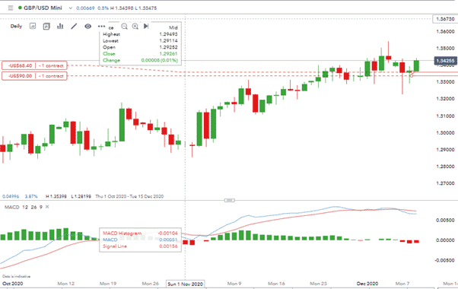Click the first calendar-style interval icon after Daily
Image resolution: width=458 pixels, height=289 pixels.
(x=33, y=27)
